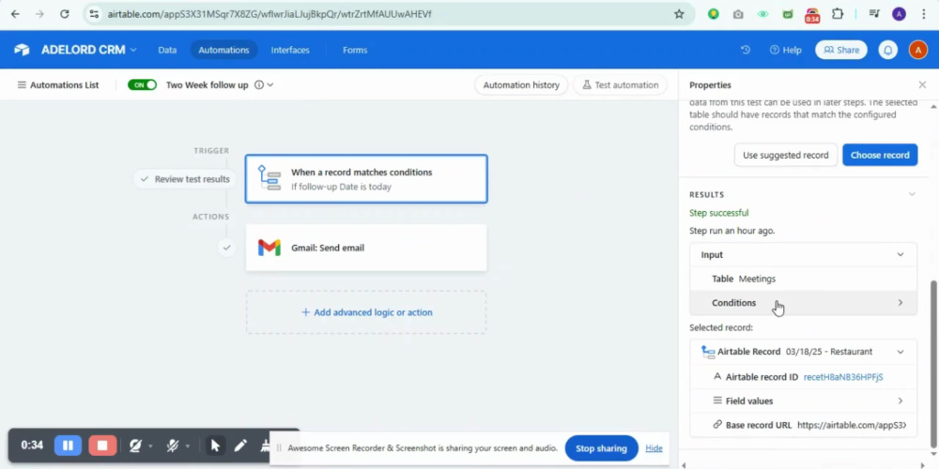Viewport: 939px width, 469px height.
Task: Pause the screen recording
Action: pos(68,446)
